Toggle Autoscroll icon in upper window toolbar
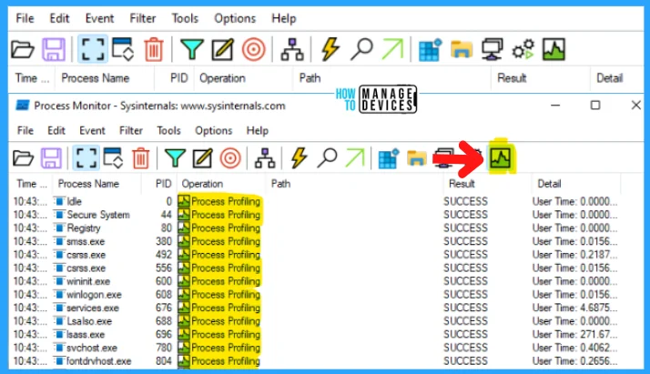 pos(123,49)
